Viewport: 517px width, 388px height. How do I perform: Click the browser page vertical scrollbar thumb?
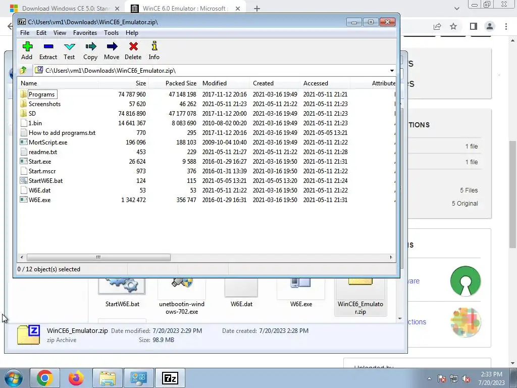(x=512, y=195)
